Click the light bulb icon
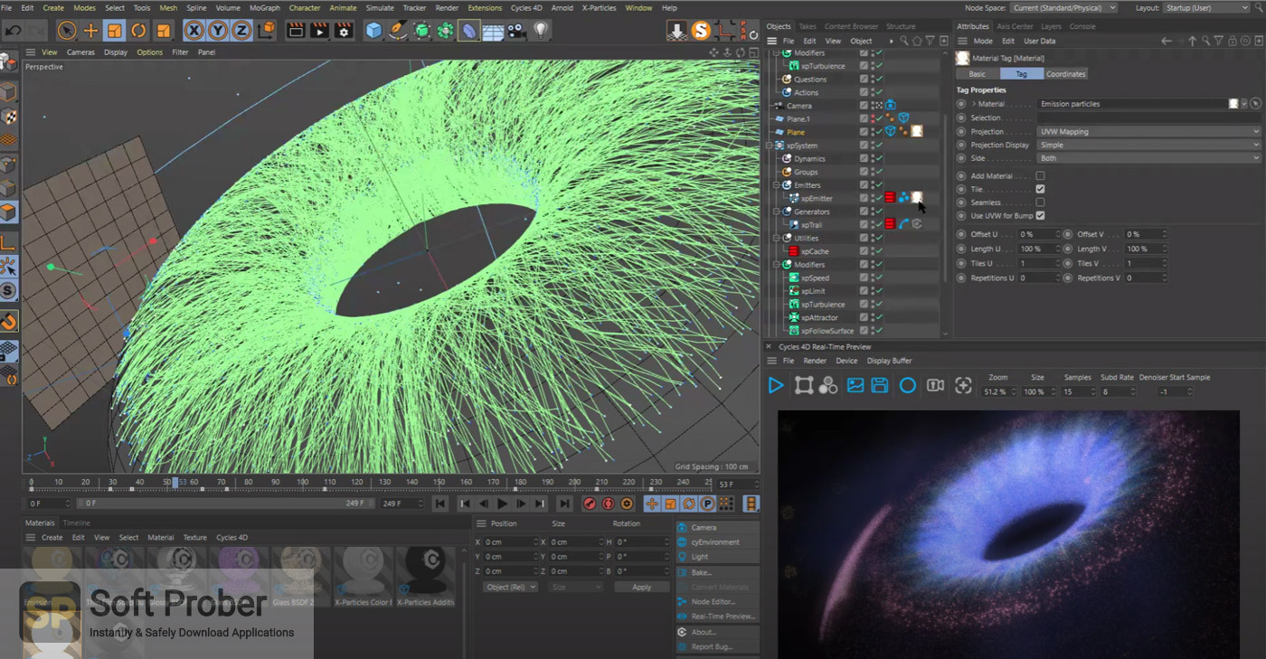The height and width of the screenshot is (659, 1266). (541, 31)
